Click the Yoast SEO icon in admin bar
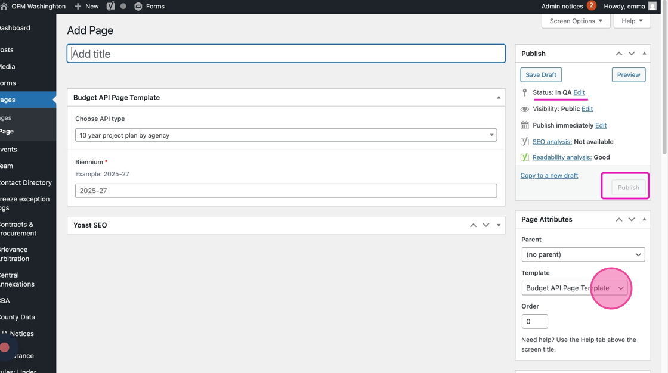This screenshot has width=668, height=373. click(x=110, y=6)
